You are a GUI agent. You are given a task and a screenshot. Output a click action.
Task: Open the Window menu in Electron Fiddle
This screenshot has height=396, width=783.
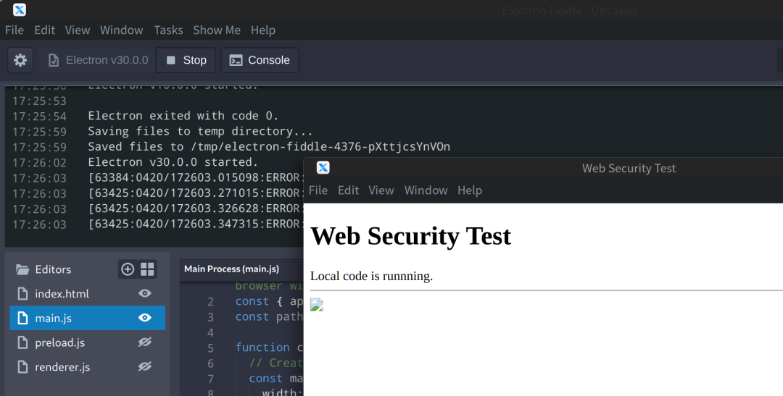tap(121, 30)
